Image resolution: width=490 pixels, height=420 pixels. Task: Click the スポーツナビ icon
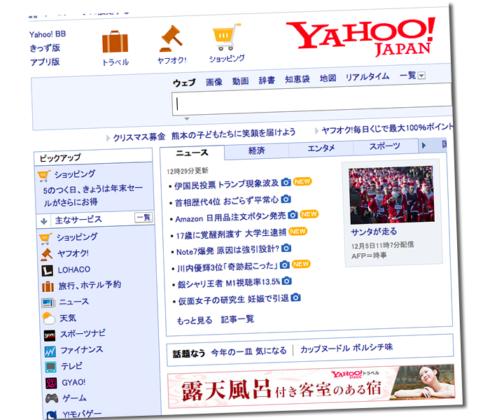point(50,335)
